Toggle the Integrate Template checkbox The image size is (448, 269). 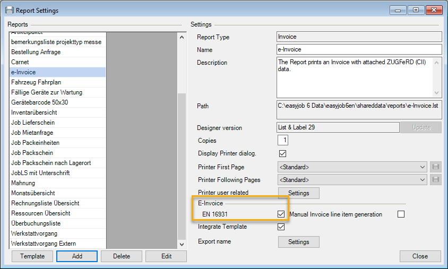[281, 227]
